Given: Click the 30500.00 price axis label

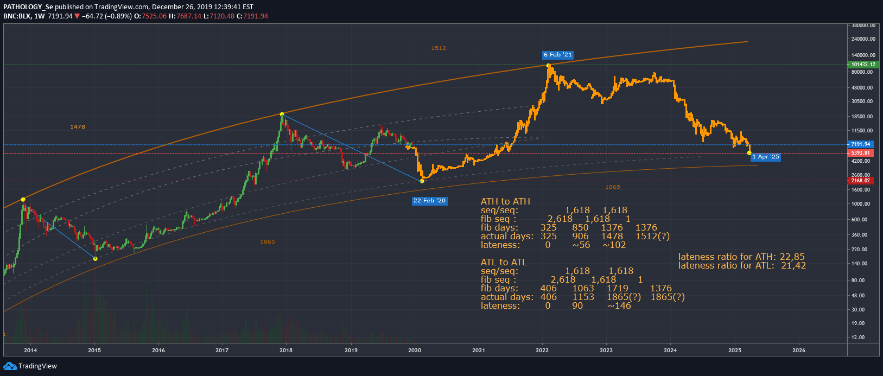Looking at the screenshot, I should (862, 101).
